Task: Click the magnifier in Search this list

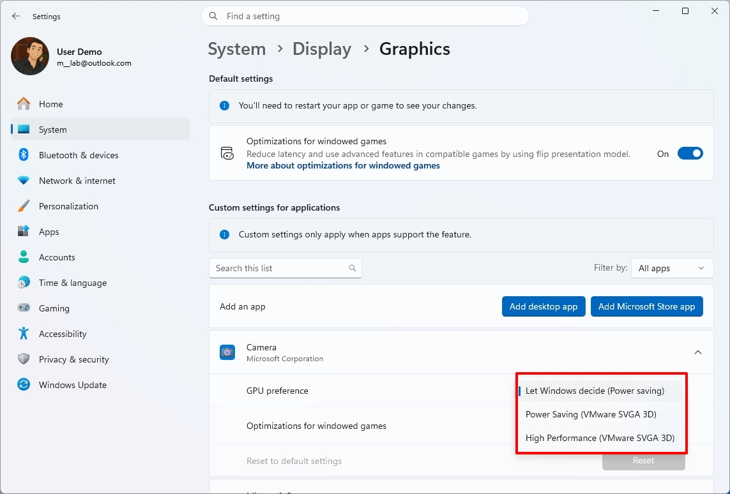Action: [x=353, y=268]
